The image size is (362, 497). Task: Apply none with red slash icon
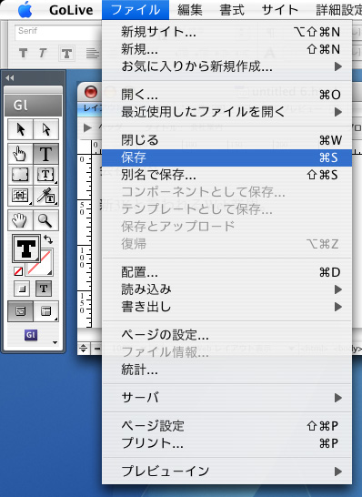pos(18,271)
